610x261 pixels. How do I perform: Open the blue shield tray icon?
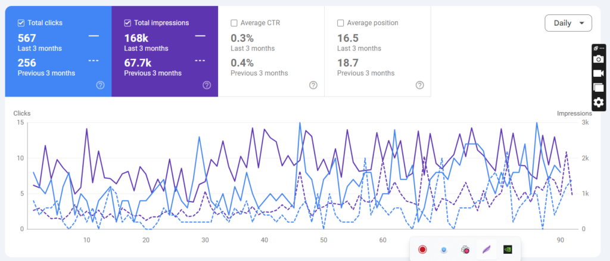tap(444, 250)
